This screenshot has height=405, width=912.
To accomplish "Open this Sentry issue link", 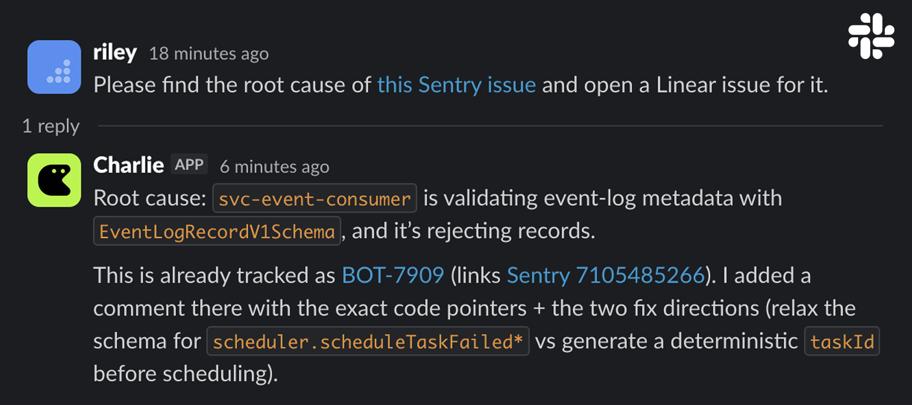I will coord(457,85).
